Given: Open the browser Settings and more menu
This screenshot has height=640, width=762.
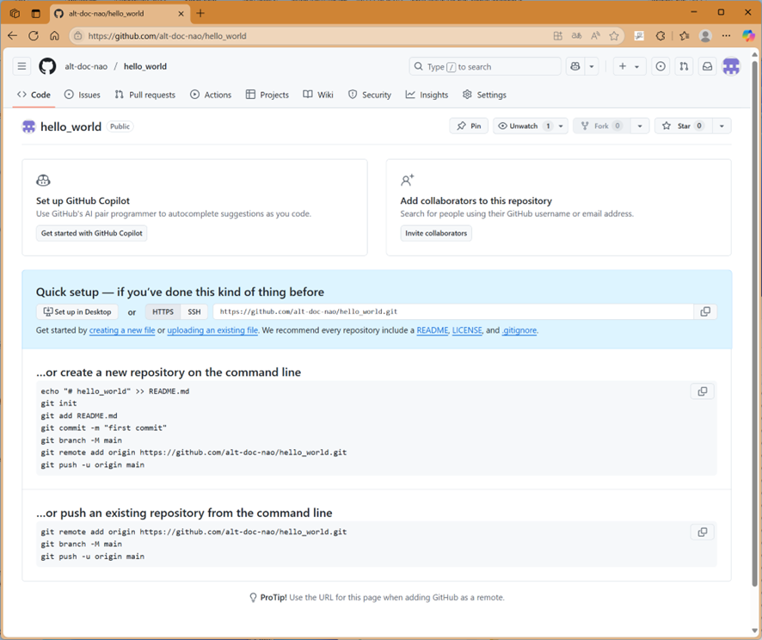Looking at the screenshot, I should pos(726,35).
